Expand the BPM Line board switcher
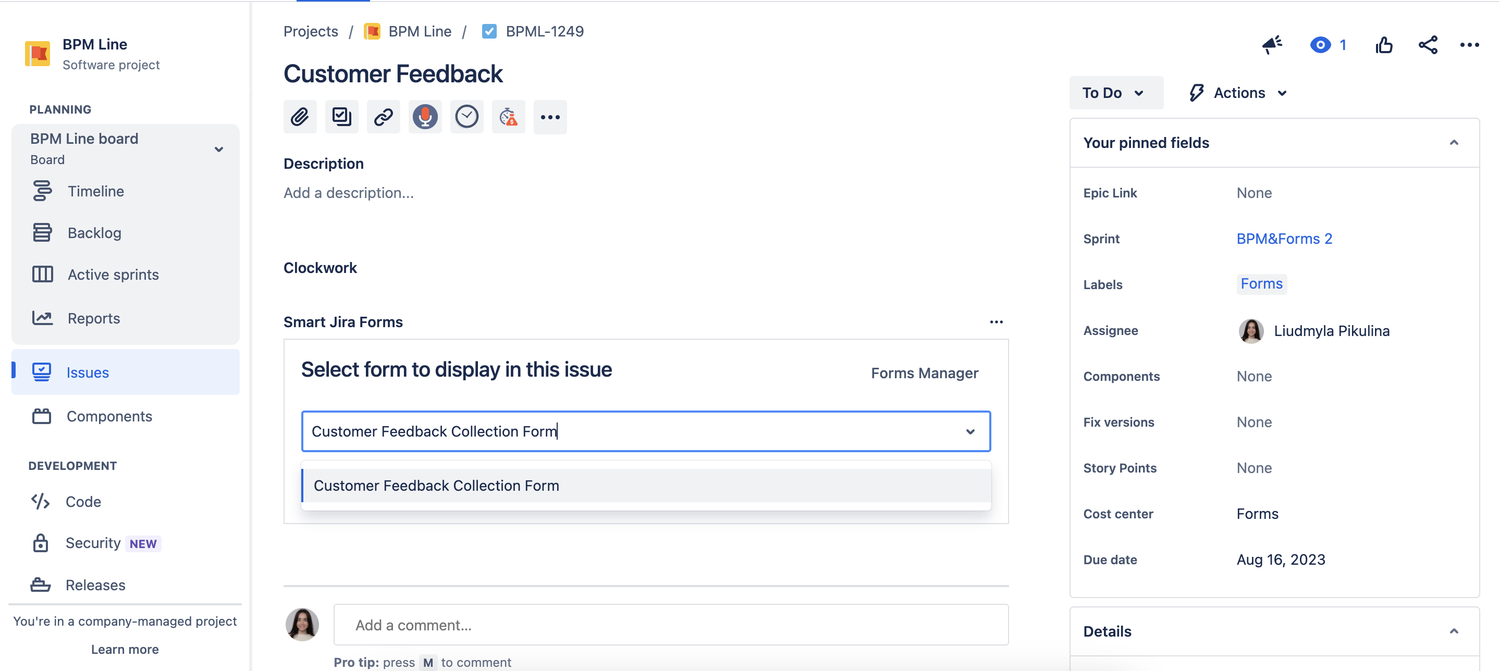The image size is (1499, 671). (x=219, y=150)
